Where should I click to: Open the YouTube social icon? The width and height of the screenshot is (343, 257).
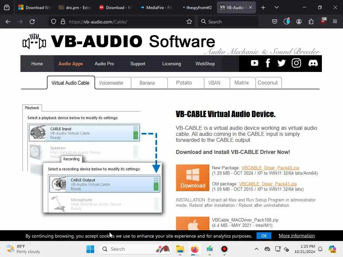255,63
